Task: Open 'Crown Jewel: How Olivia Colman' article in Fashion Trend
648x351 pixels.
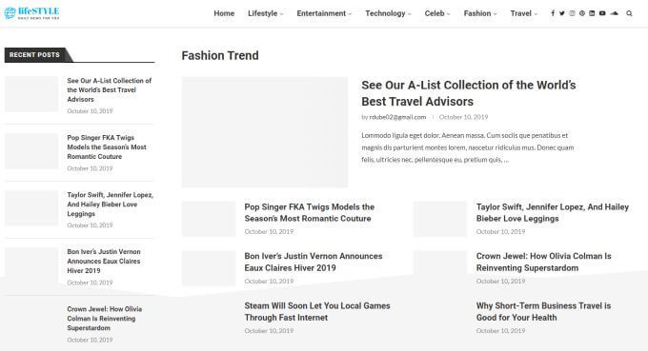Action: [x=543, y=262]
